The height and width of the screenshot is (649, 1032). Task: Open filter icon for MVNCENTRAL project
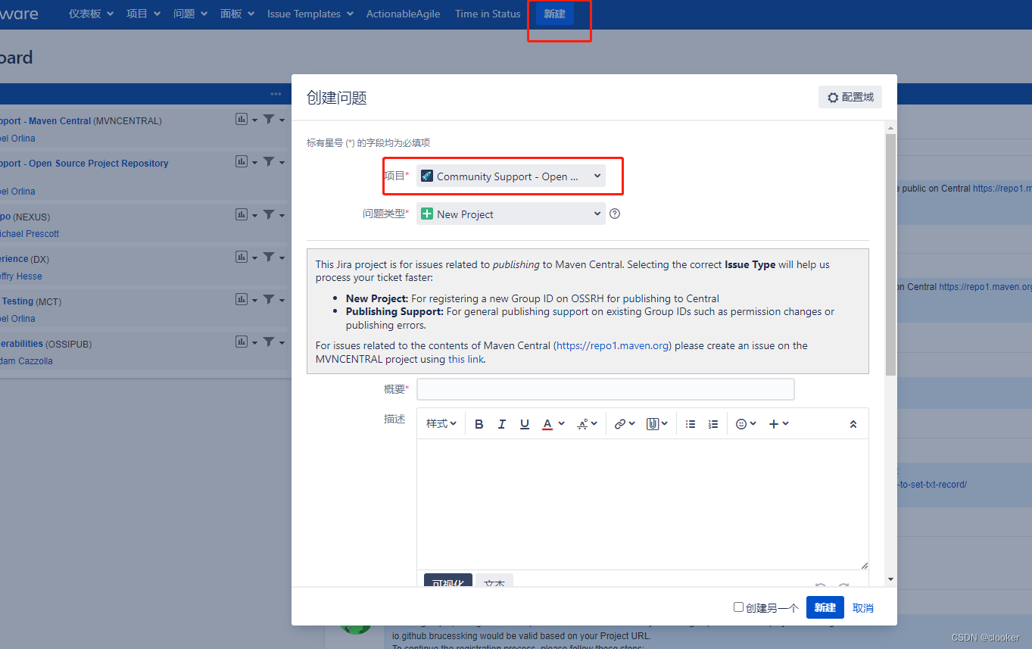pyautogui.click(x=269, y=119)
